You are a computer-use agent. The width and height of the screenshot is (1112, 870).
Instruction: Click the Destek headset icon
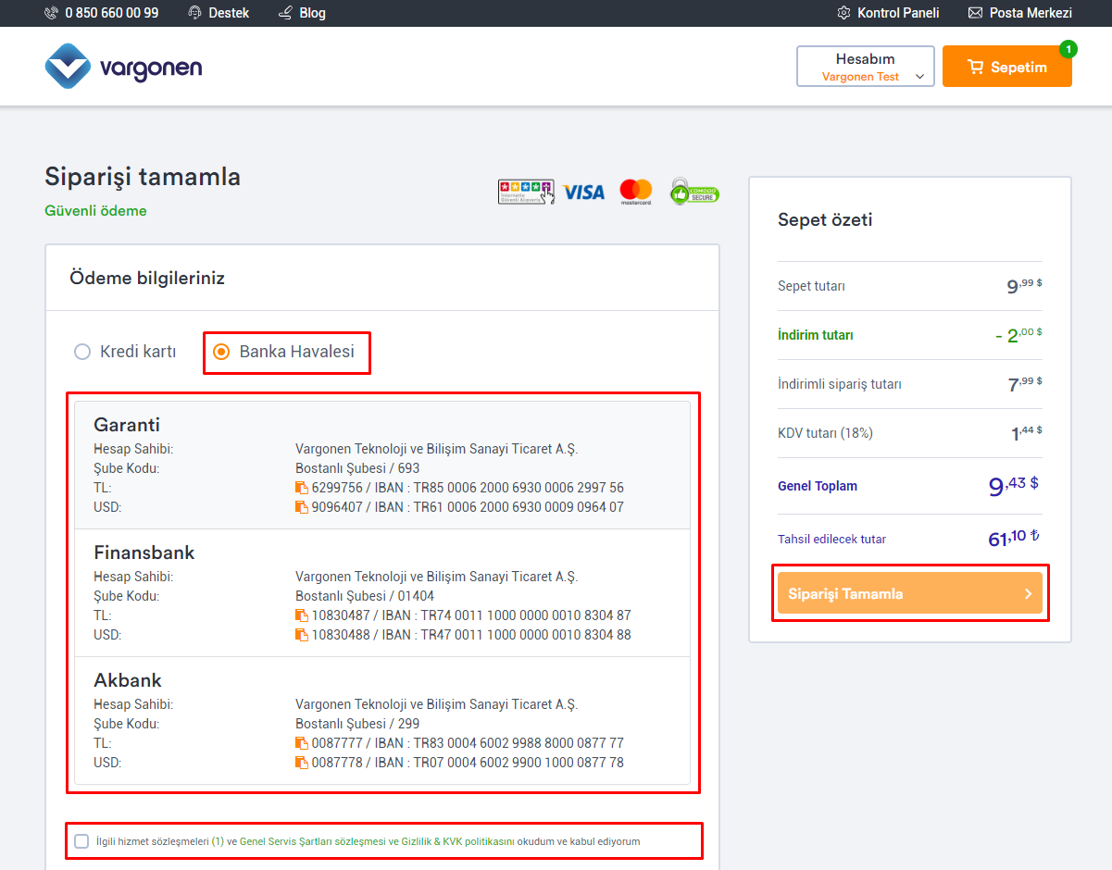point(194,13)
